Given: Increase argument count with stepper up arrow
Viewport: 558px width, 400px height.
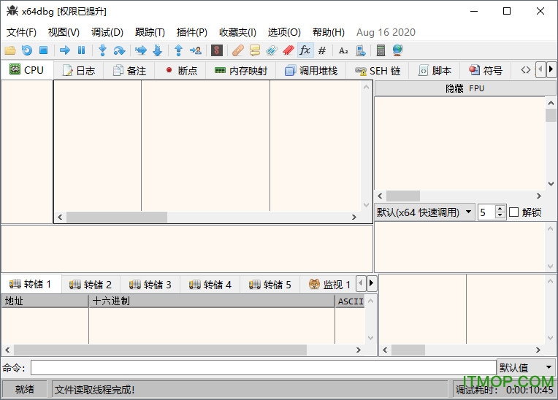Looking at the screenshot, I should tap(500, 209).
